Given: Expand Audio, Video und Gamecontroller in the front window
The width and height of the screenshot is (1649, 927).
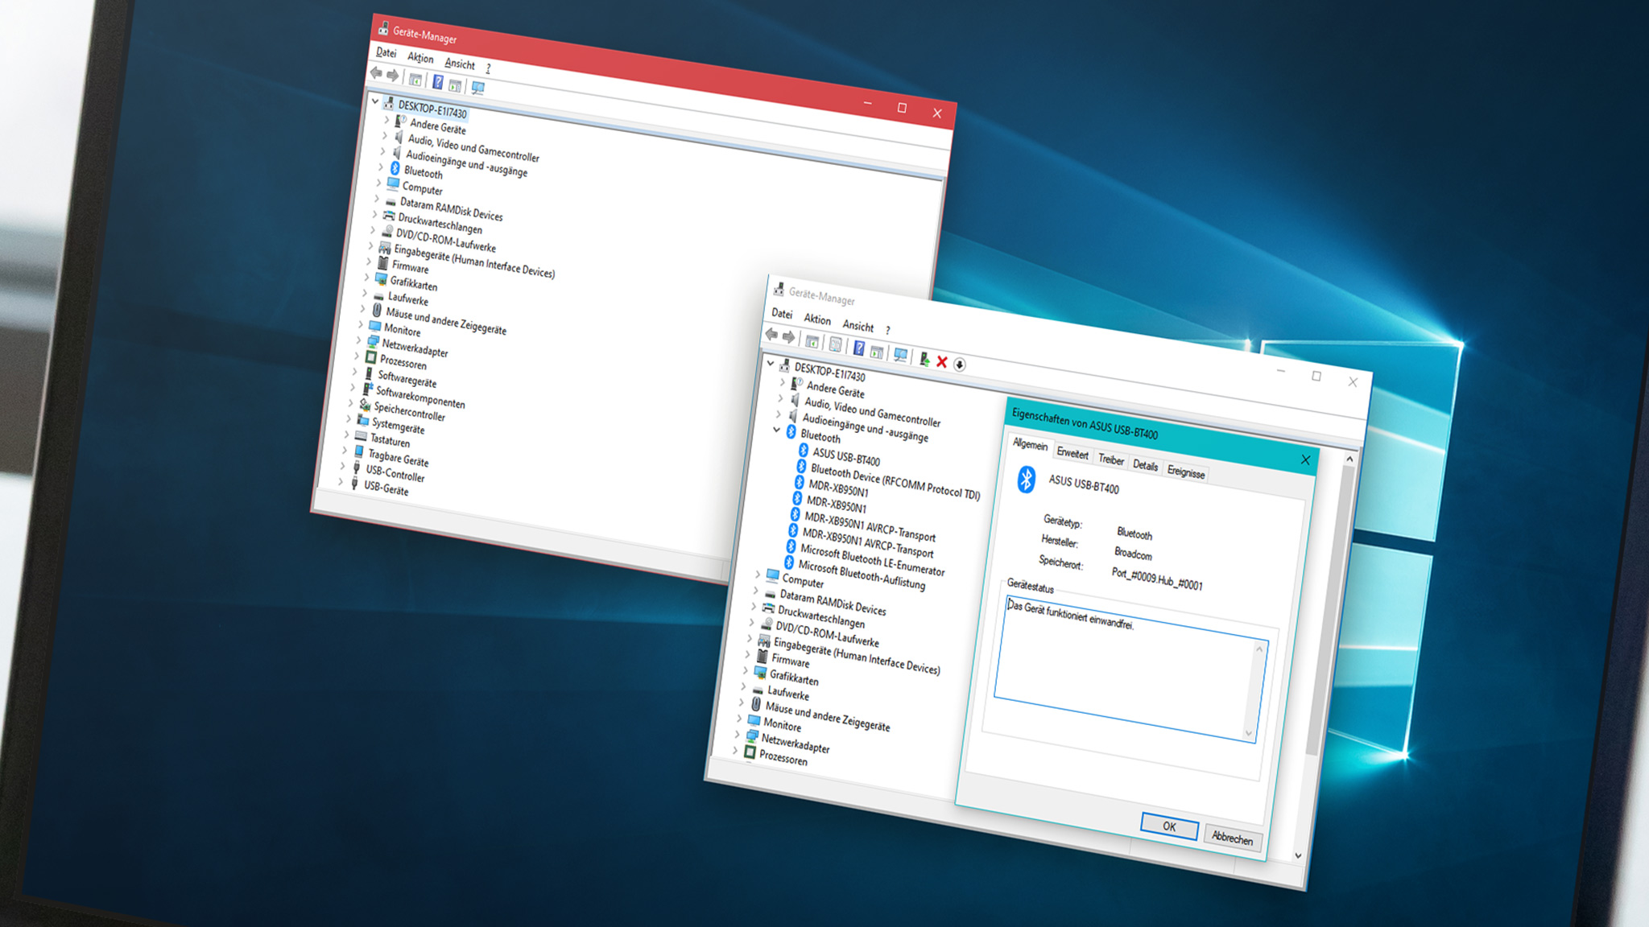Looking at the screenshot, I should 780,398.
